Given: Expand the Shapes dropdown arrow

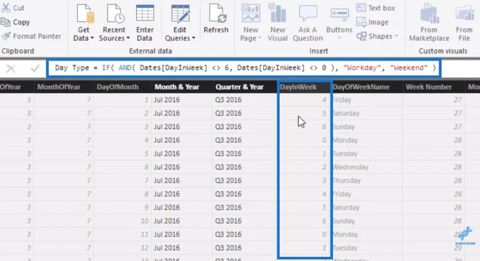Looking at the screenshot, I should tap(397, 37).
